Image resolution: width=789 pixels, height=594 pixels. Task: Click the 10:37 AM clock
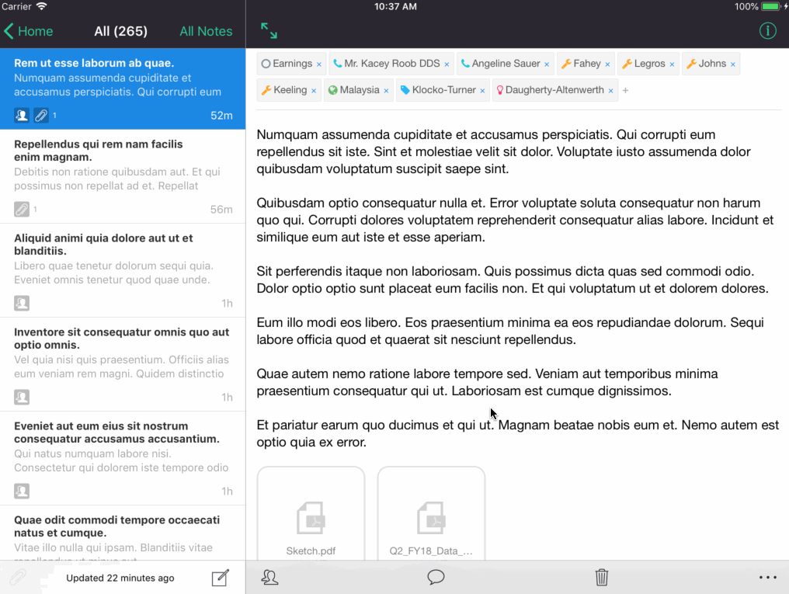pyautogui.click(x=395, y=6)
